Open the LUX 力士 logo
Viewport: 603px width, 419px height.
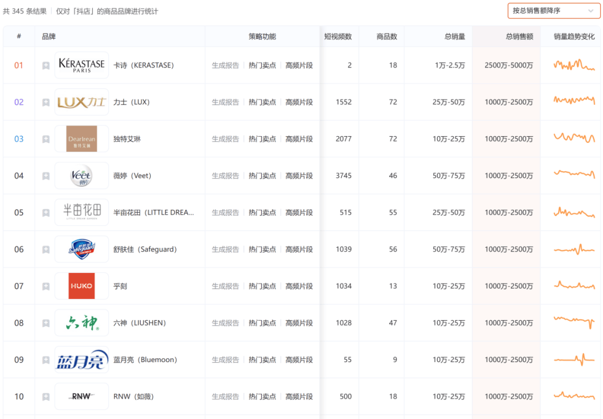[82, 102]
